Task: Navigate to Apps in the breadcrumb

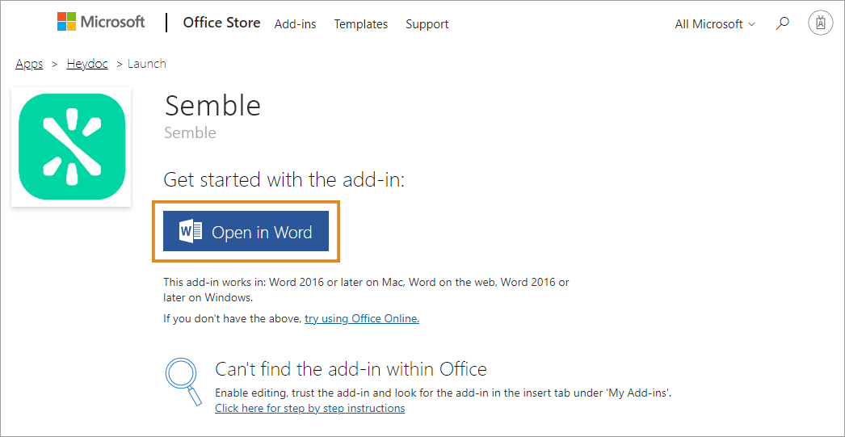Action: click(29, 64)
